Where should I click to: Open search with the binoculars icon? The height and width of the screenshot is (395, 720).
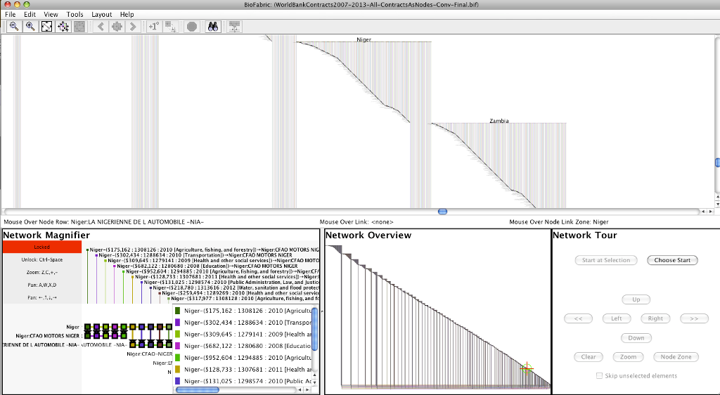click(x=213, y=27)
